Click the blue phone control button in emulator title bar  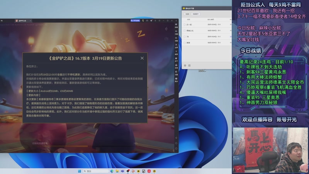pyautogui.click(x=135, y=20)
